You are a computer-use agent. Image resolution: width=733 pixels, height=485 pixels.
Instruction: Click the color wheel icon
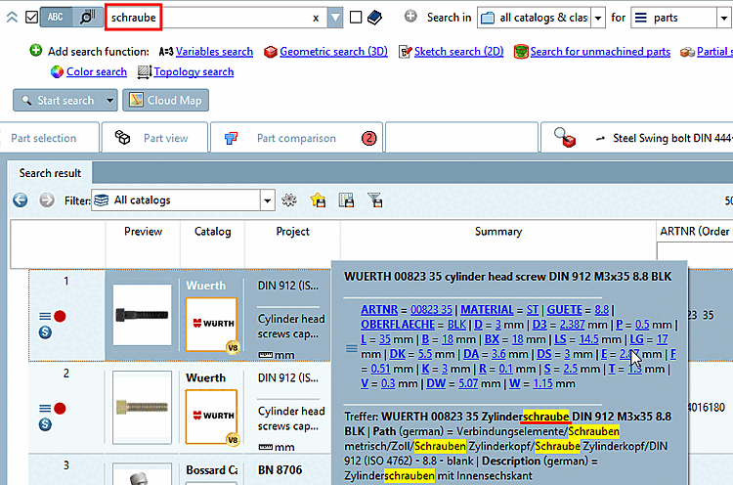point(57,71)
